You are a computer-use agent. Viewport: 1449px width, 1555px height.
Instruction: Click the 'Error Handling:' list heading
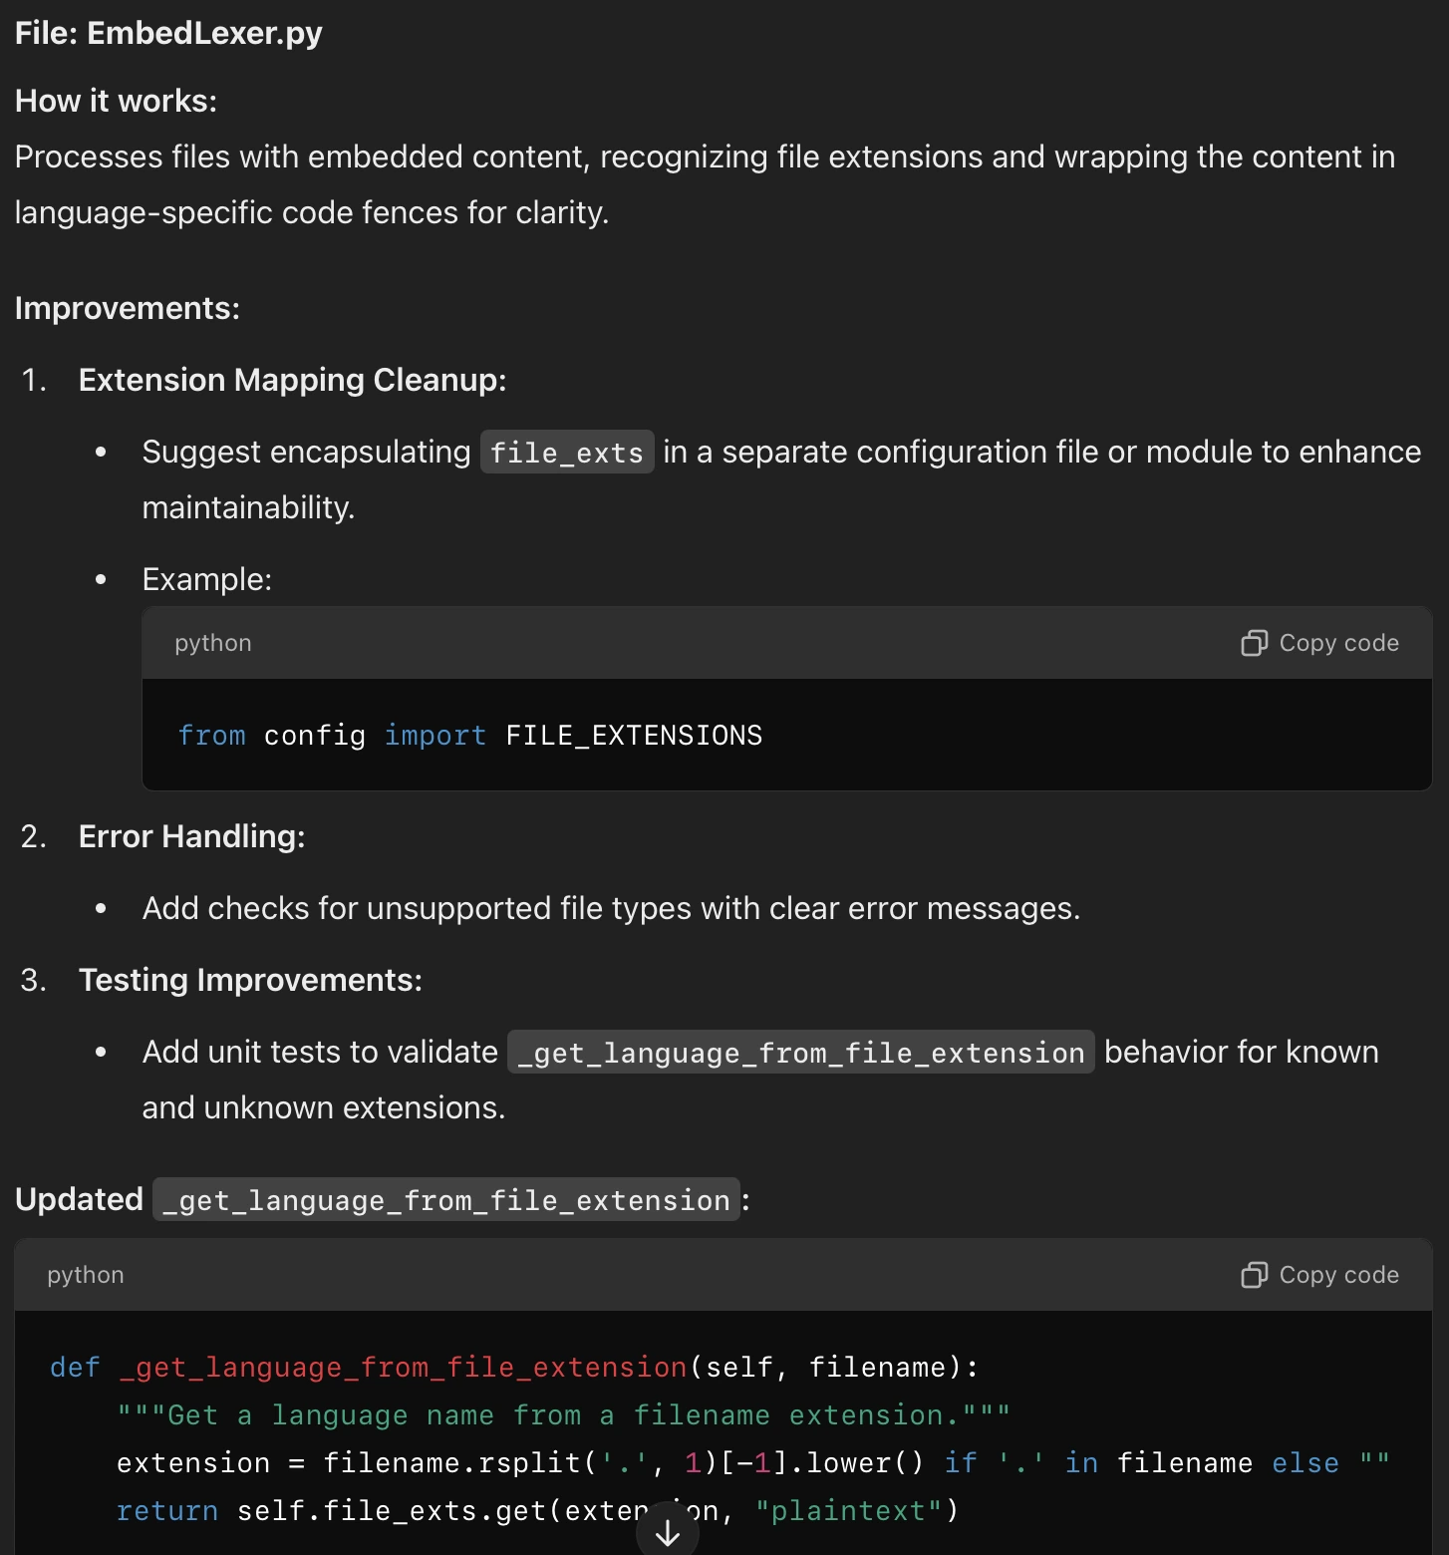coord(191,836)
